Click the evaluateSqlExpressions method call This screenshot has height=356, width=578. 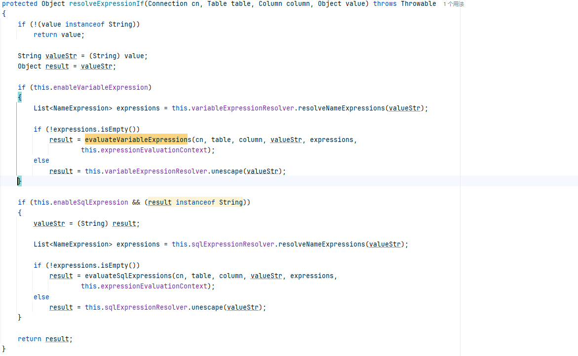click(128, 276)
